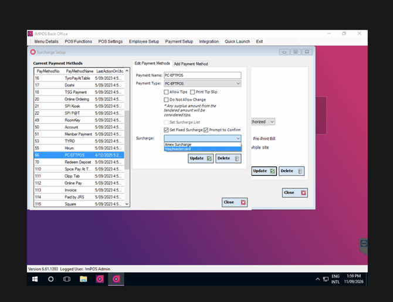
Task: Click the active IMPOS Back Office taskbar icon
Action: click(x=116, y=279)
